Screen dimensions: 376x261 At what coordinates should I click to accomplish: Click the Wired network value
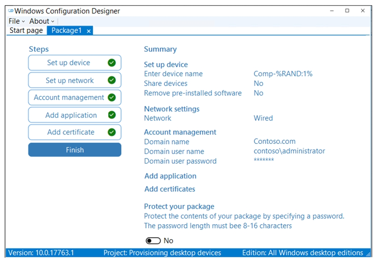click(x=263, y=118)
